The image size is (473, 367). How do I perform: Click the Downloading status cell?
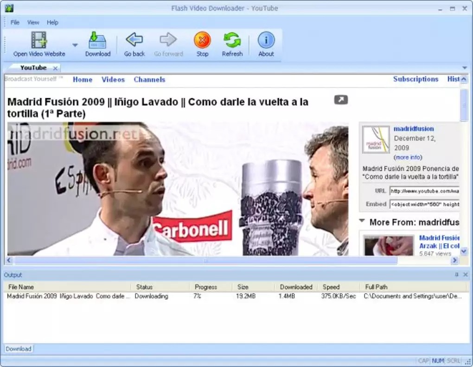[x=152, y=296]
